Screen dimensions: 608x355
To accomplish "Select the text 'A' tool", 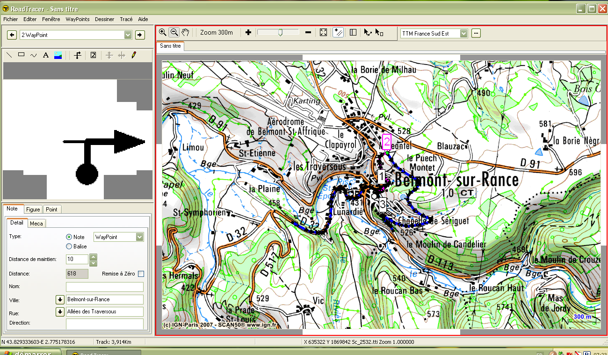I will (x=46, y=55).
